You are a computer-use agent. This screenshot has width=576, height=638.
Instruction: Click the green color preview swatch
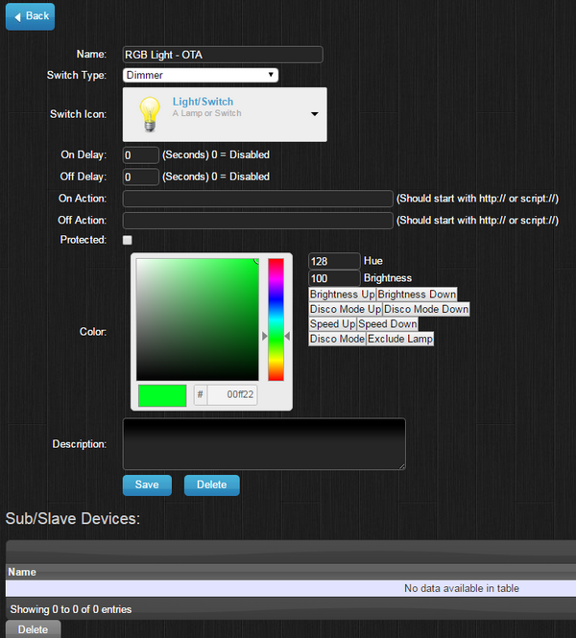click(x=162, y=394)
